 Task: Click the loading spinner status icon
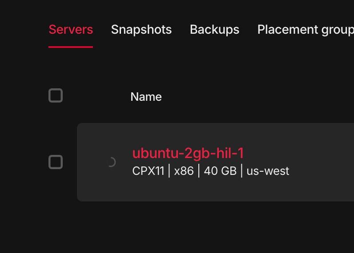[111, 162]
